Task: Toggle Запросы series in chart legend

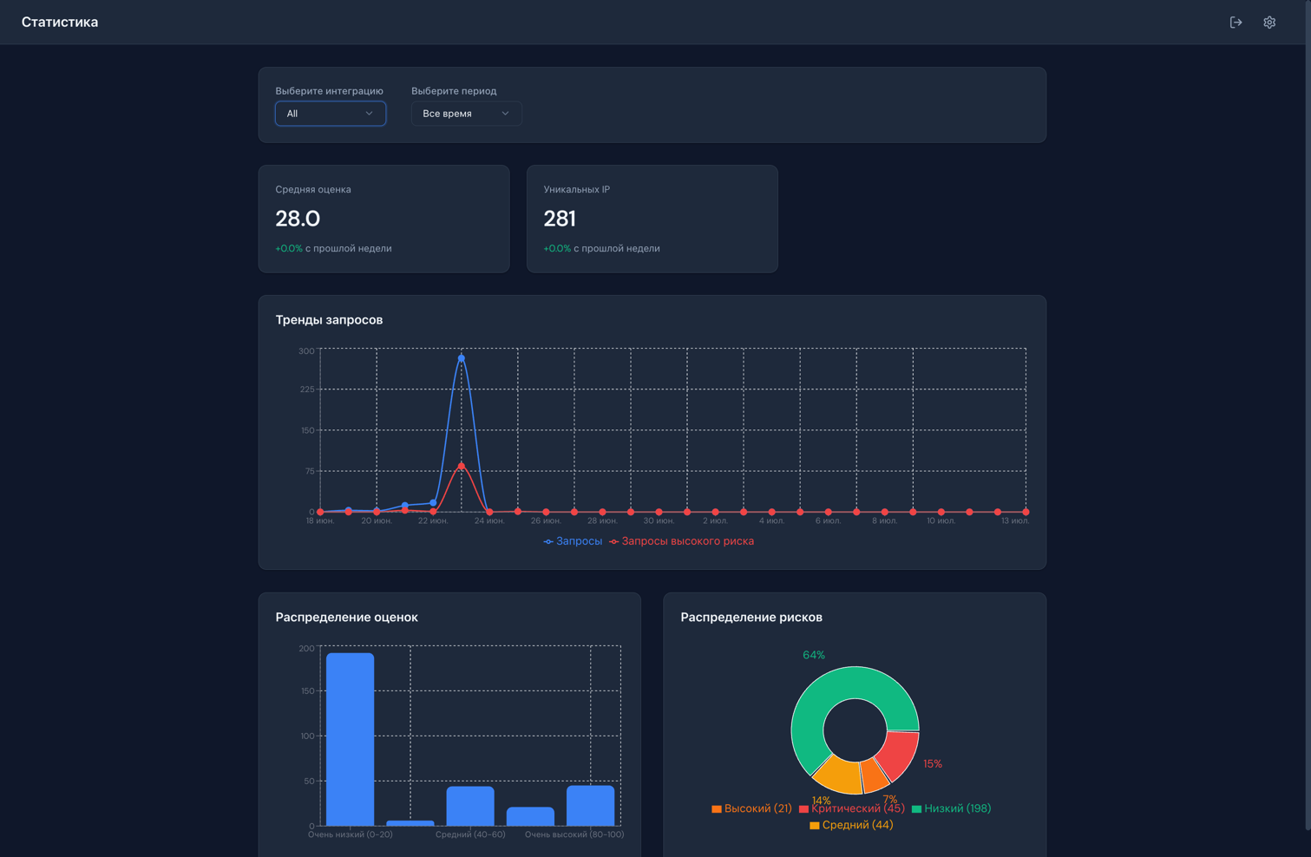Action: pos(573,541)
